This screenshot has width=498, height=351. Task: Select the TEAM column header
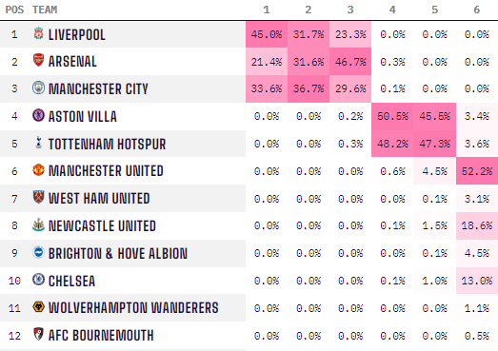[x=45, y=10]
